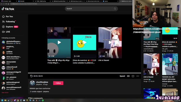Open Google Chrome from taskbar
This screenshot has width=181, height=102.
point(18,100)
